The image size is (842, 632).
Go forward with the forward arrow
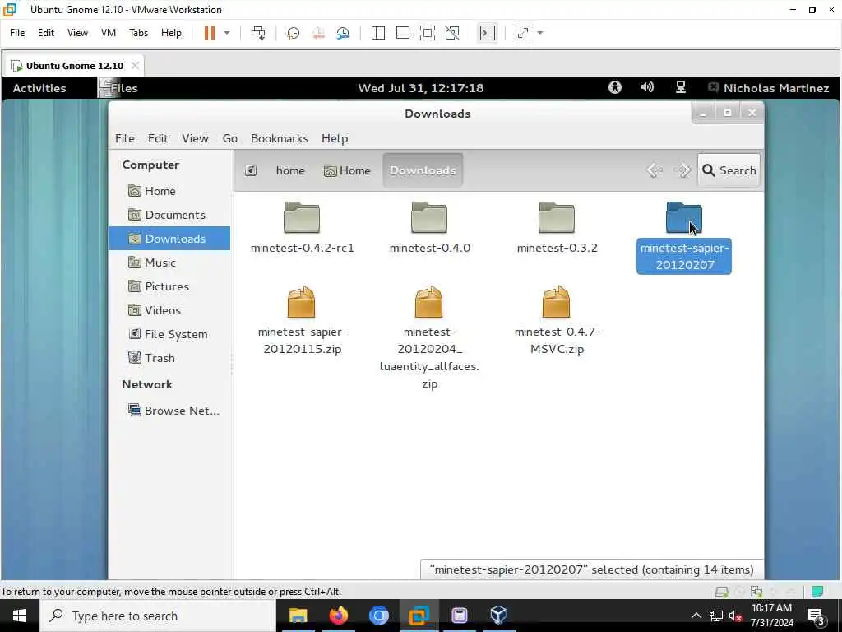pos(682,170)
